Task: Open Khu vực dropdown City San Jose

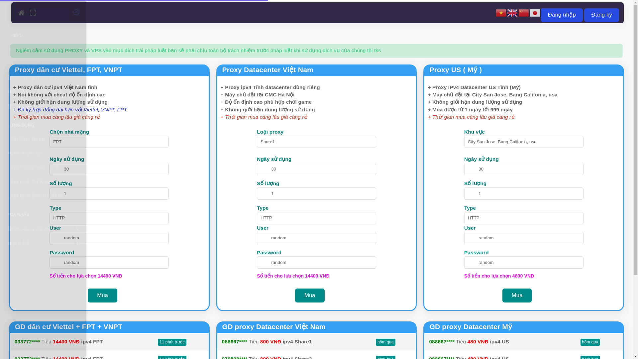Action: click(x=524, y=142)
